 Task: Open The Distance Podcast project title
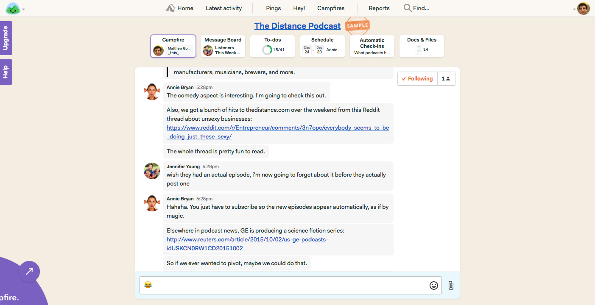[x=297, y=26]
